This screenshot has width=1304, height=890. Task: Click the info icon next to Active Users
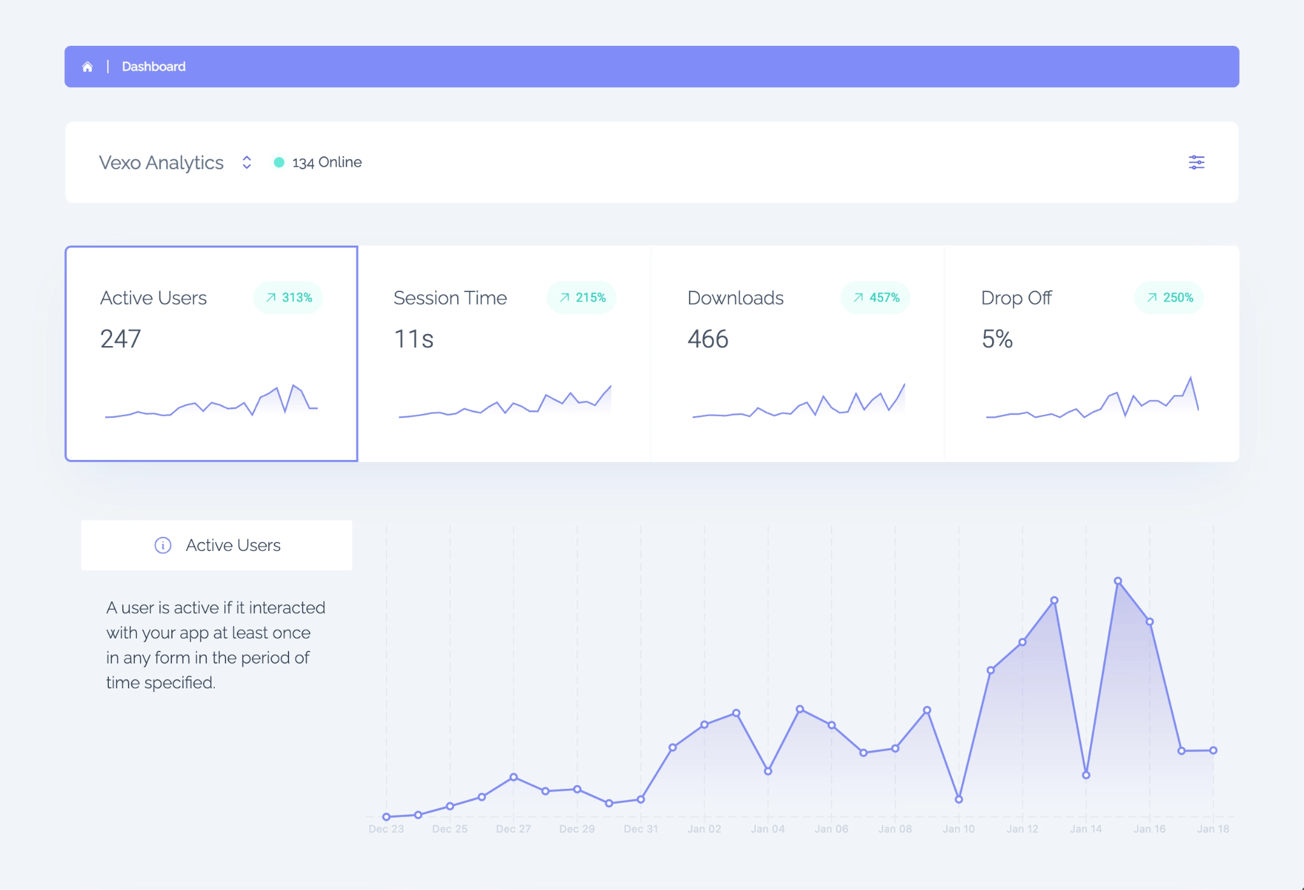pyautogui.click(x=162, y=545)
